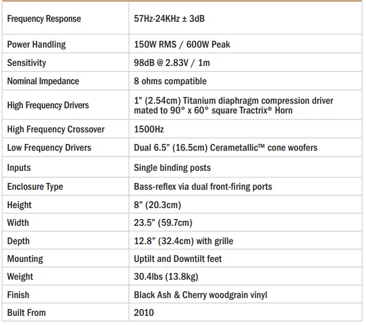Click the Single binding posts value
Image resolution: width=366 pixels, height=325 pixels.
[x=172, y=167]
